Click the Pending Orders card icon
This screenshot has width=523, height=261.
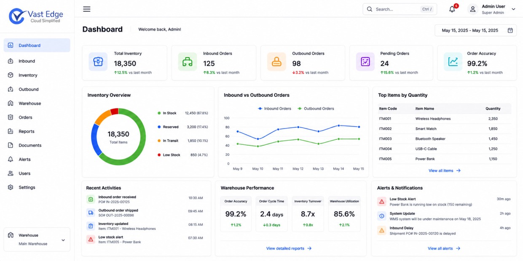click(365, 62)
